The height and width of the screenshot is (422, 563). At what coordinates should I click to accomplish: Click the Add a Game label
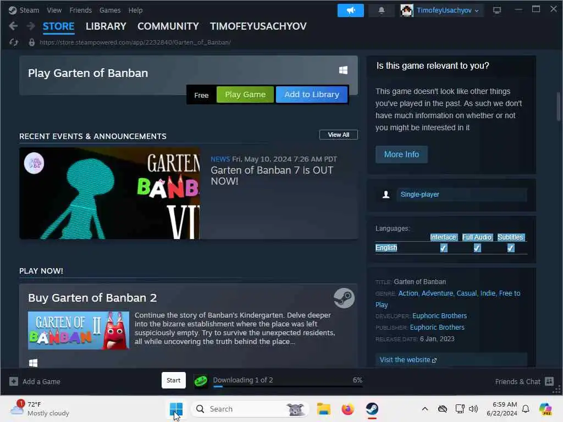pos(41,382)
